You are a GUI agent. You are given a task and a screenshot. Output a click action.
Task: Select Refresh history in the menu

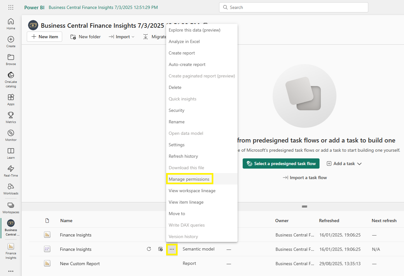tap(183, 156)
